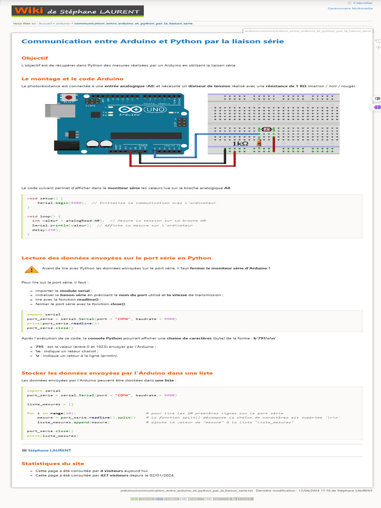The width and height of the screenshot is (381, 508).
Task: Click the 'import serial' readline code block
Action: (x=192, y=321)
